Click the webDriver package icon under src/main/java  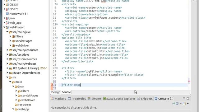point(13,46)
